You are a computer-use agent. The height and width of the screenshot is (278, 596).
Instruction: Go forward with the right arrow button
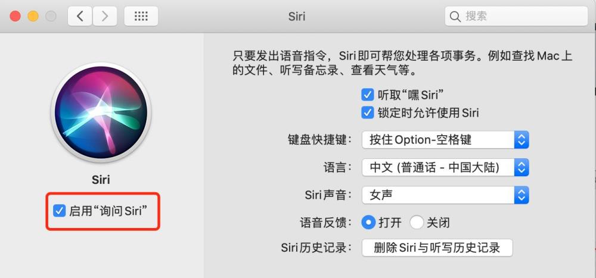pyautogui.click(x=105, y=16)
